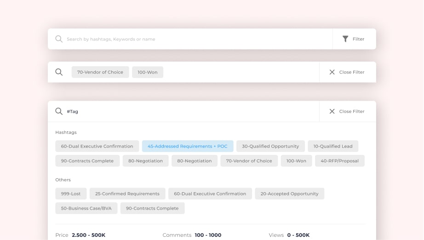Click the X icon in the #Tag panel
Image resolution: width=424 pixels, height=240 pixels.
pyautogui.click(x=332, y=111)
